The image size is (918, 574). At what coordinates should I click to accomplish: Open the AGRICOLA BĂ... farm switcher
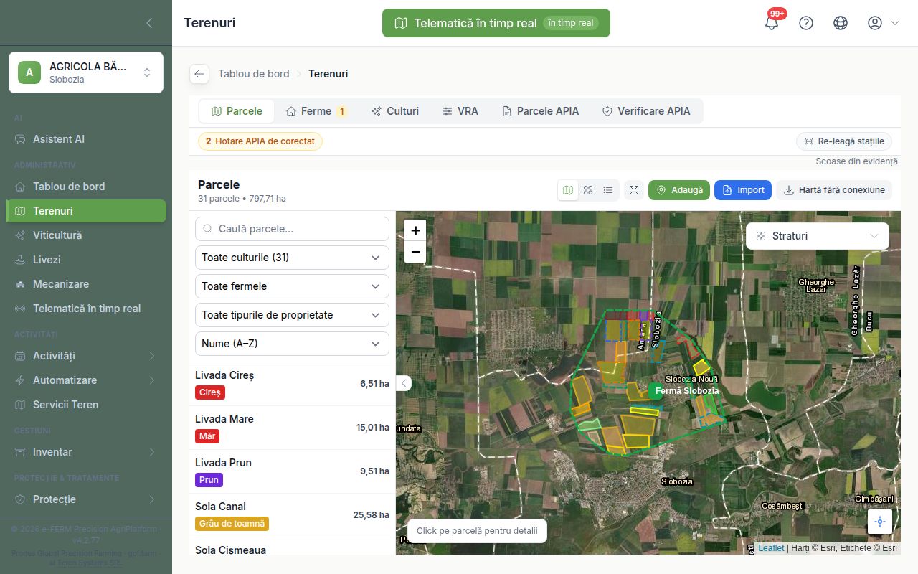pyautogui.click(x=86, y=72)
